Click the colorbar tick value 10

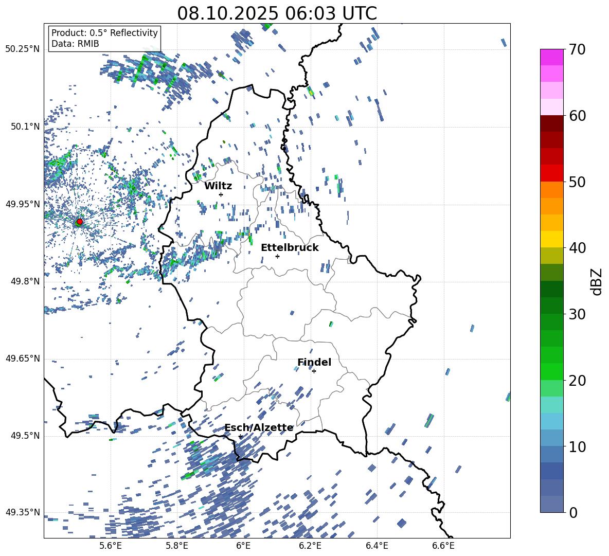[x=577, y=446]
